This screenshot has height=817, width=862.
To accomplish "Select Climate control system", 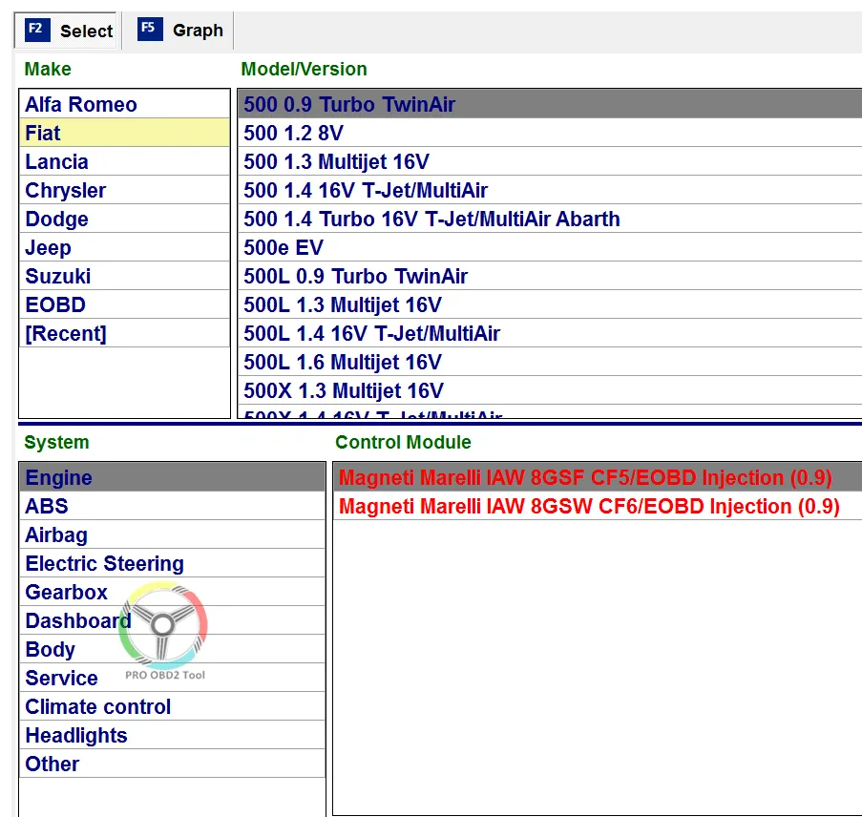I will tap(172, 706).
